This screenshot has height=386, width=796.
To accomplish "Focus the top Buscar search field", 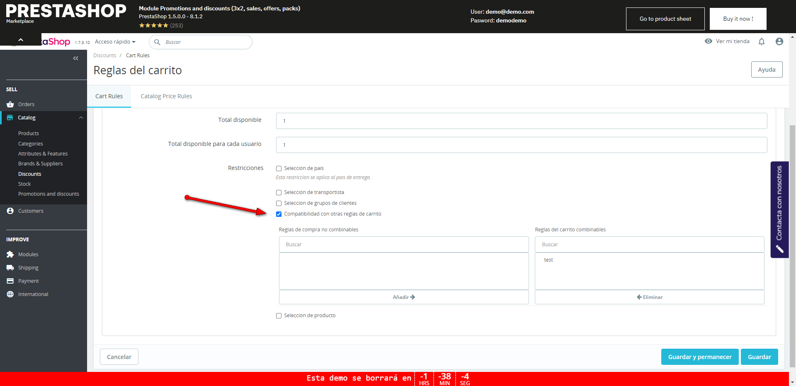I will [201, 42].
